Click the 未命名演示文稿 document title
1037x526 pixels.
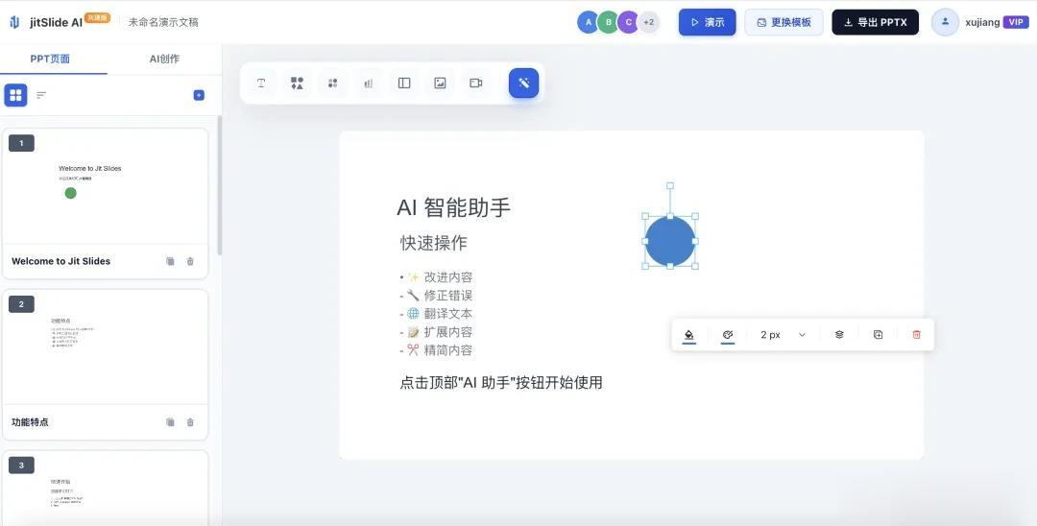click(163, 22)
